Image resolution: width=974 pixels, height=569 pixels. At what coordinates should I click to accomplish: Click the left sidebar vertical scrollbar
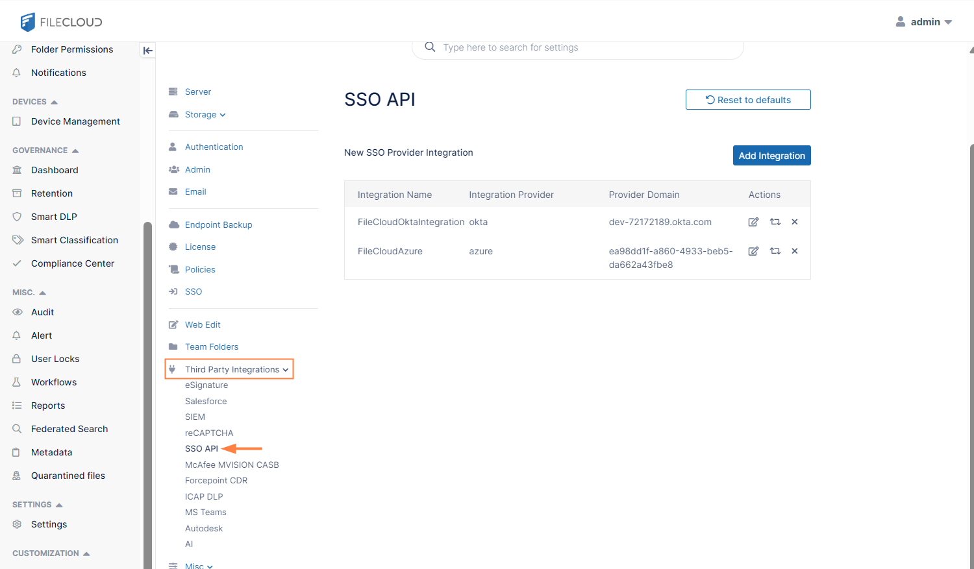(x=147, y=389)
